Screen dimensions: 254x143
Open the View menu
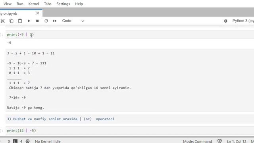point(8,4)
